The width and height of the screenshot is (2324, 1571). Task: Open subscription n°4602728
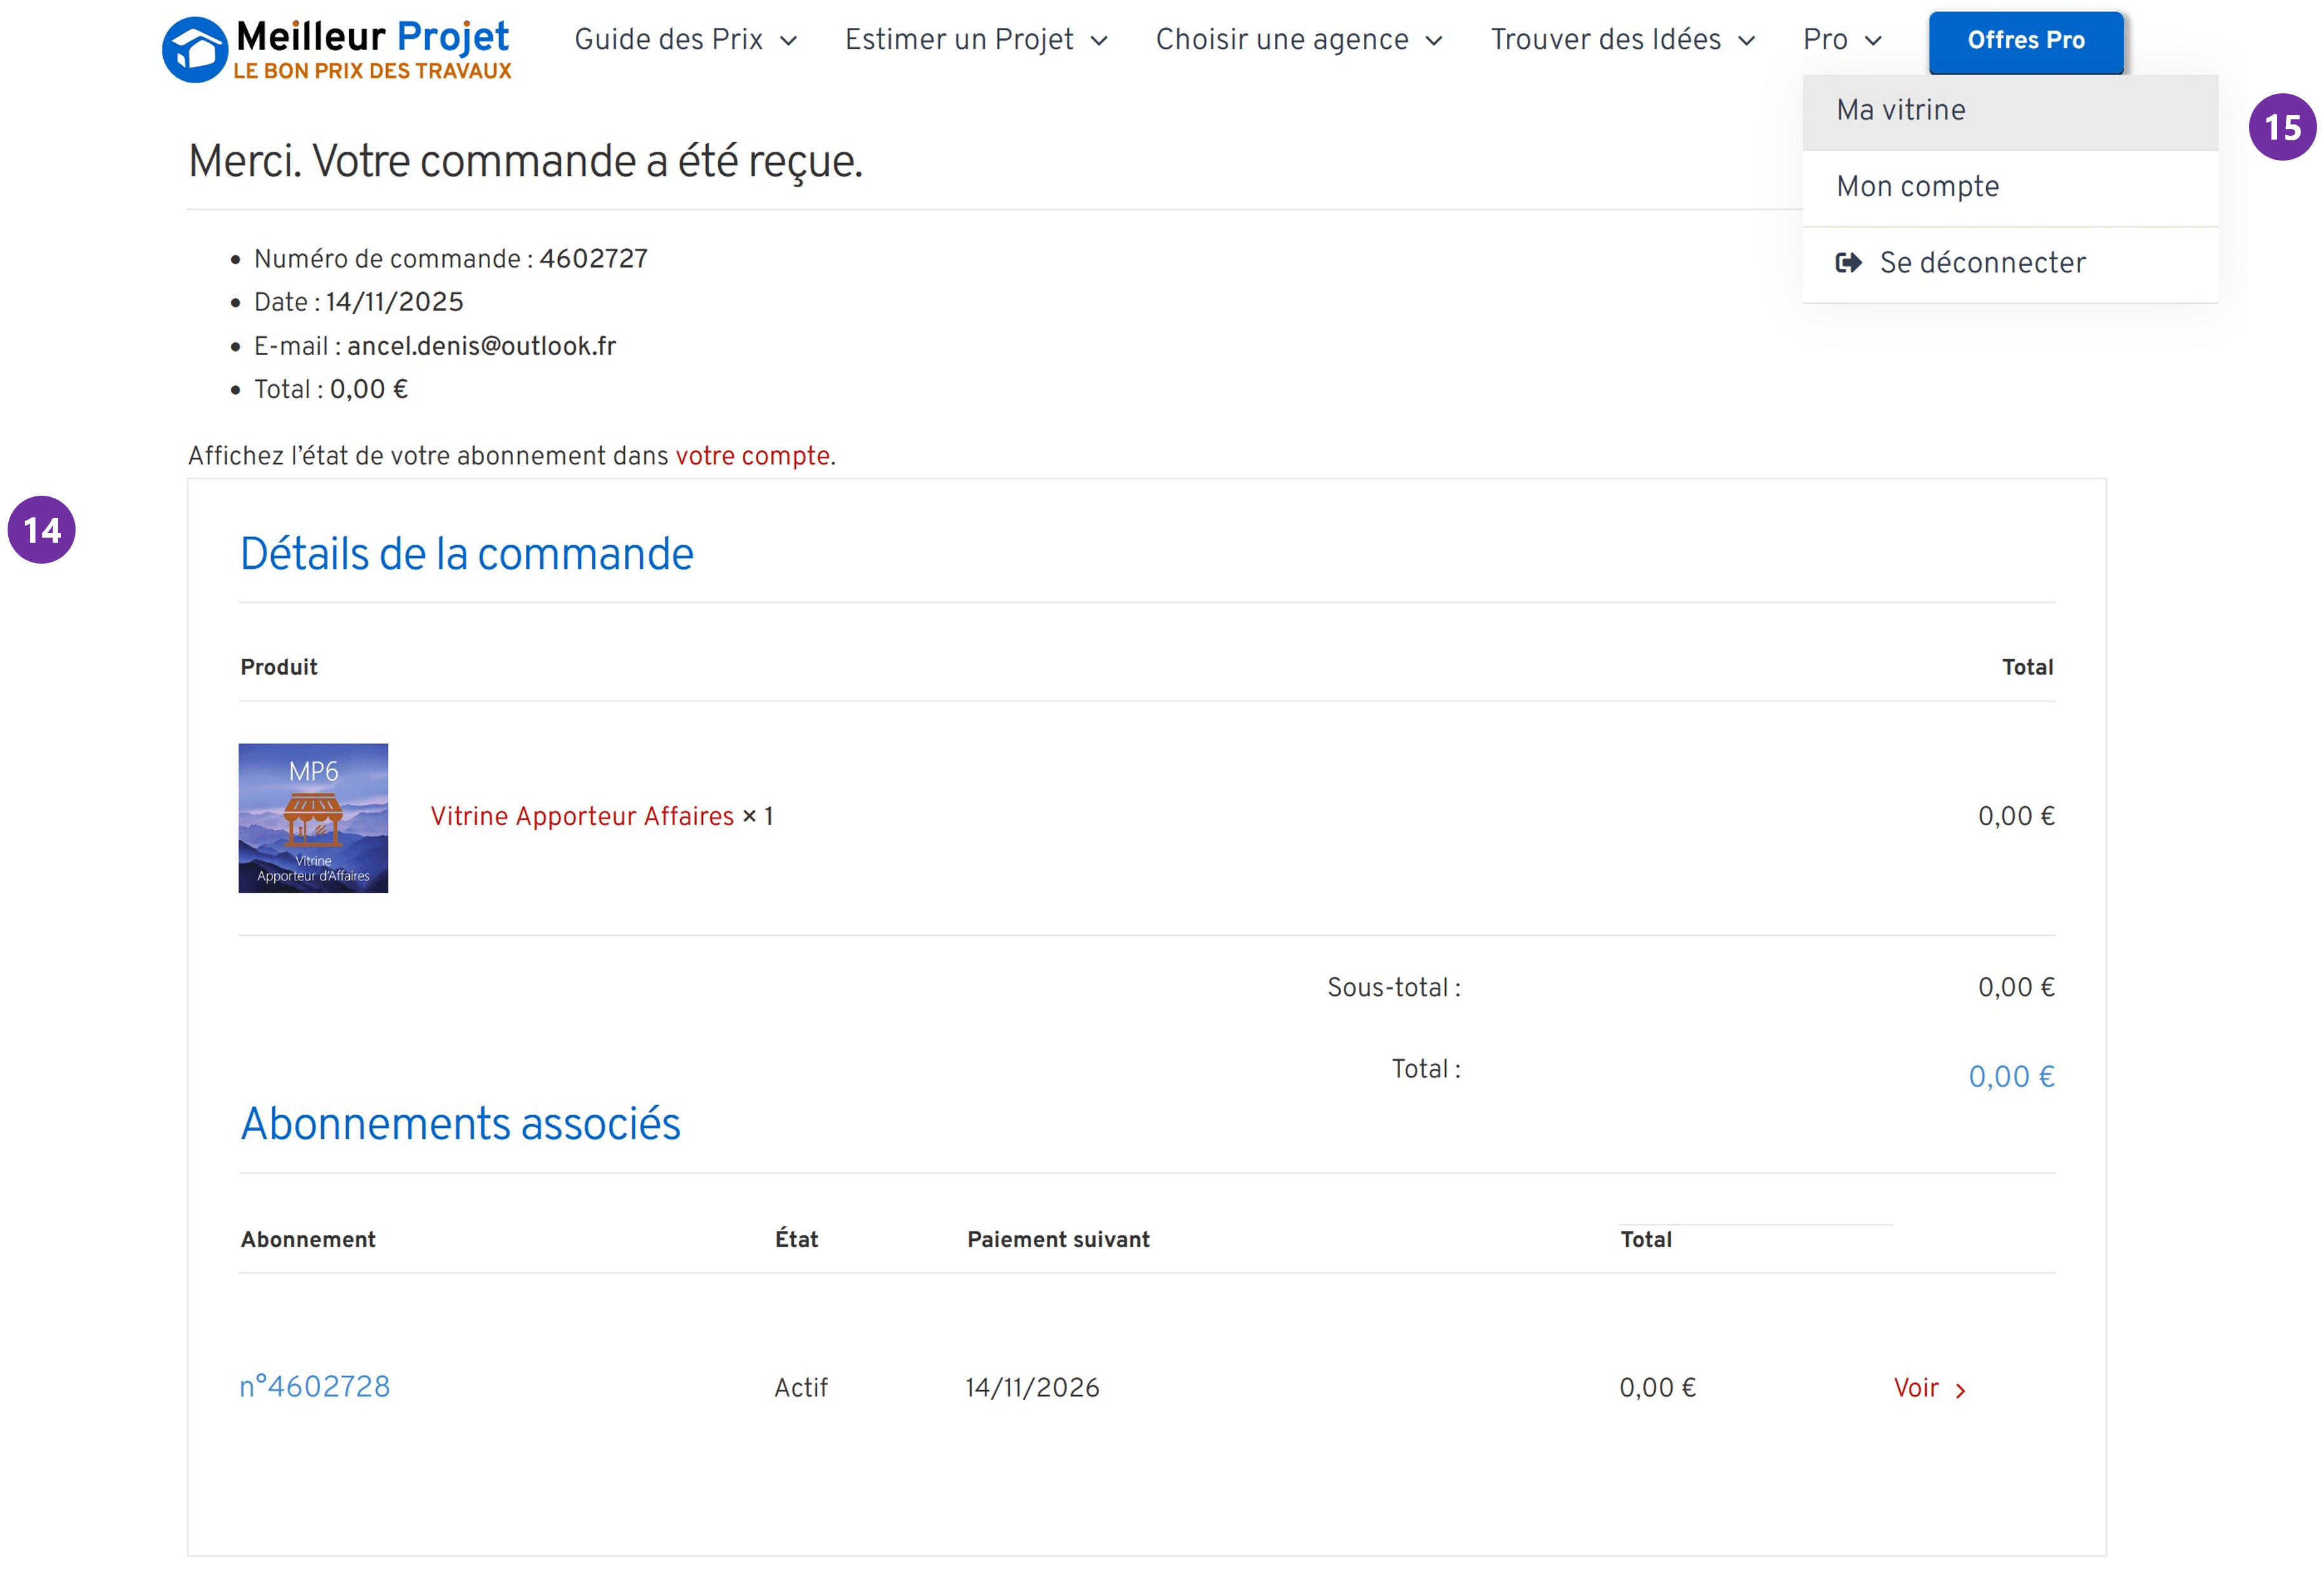tap(315, 1386)
